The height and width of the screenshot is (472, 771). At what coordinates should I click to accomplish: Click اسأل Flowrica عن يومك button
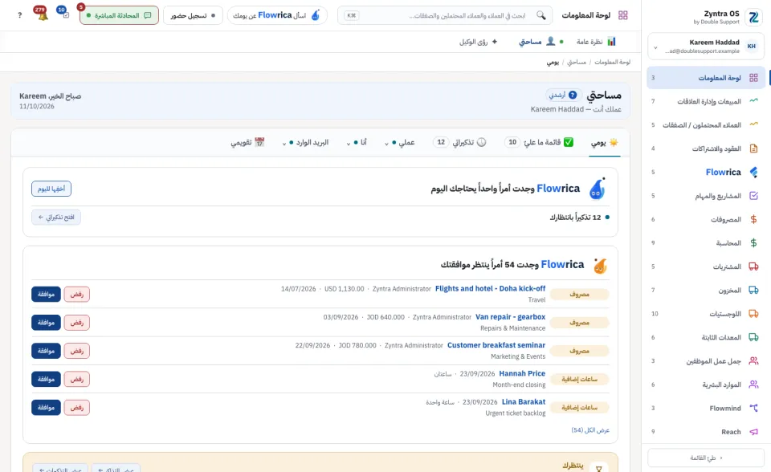(x=277, y=15)
